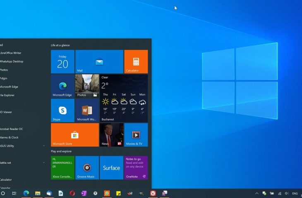Launch the orange Calculator tile

tap(136, 61)
